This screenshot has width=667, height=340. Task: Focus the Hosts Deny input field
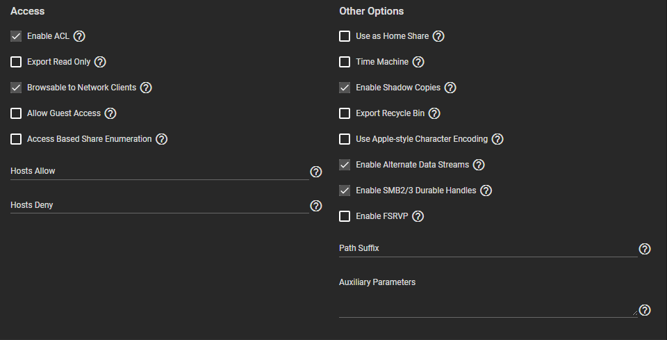(x=159, y=205)
